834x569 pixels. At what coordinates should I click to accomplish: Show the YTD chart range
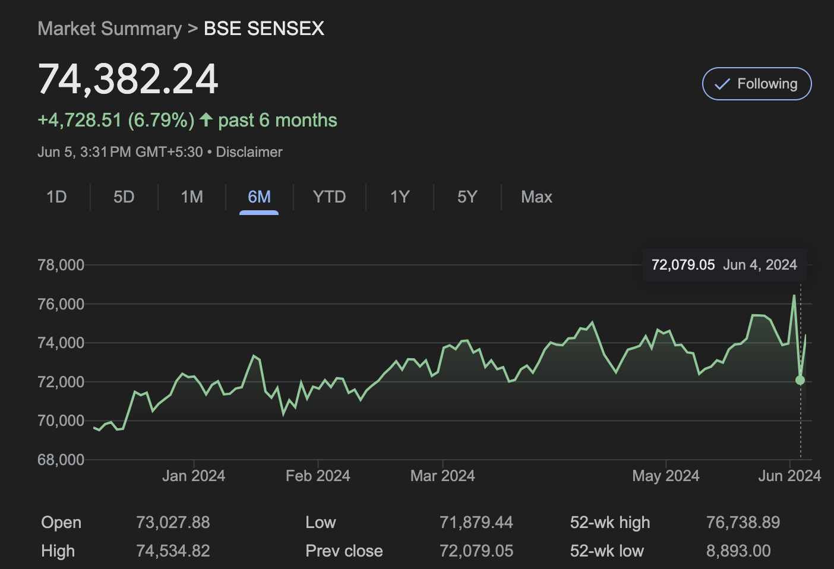coord(329,197)
